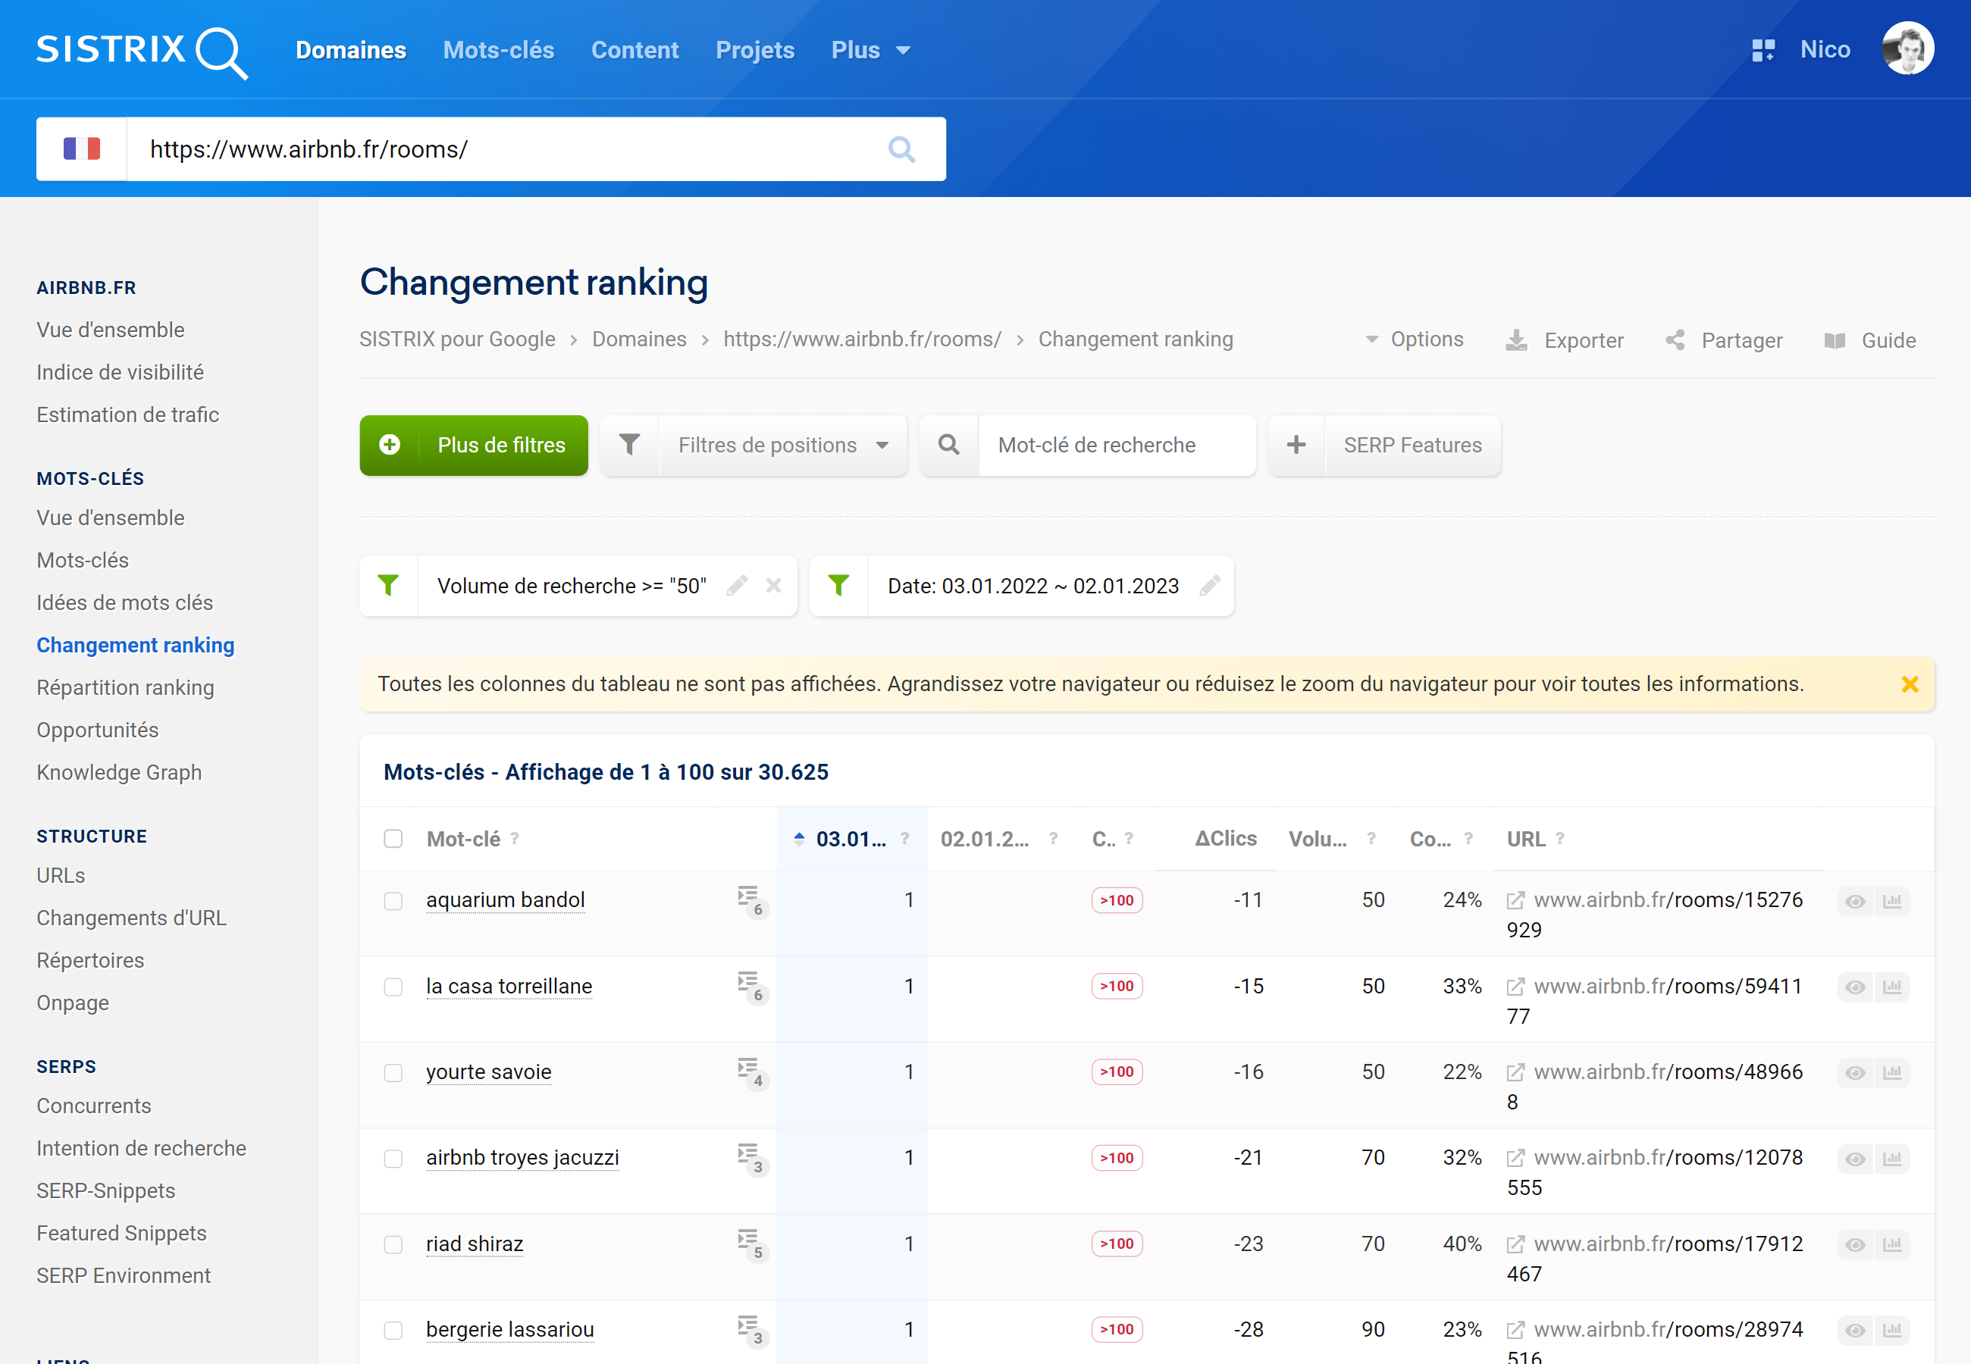Open the Projets top menu

tap(755, 51)
